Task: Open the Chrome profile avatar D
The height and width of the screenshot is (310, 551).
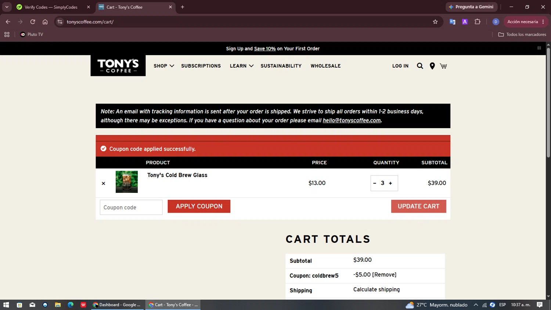Action: (496, 22)
